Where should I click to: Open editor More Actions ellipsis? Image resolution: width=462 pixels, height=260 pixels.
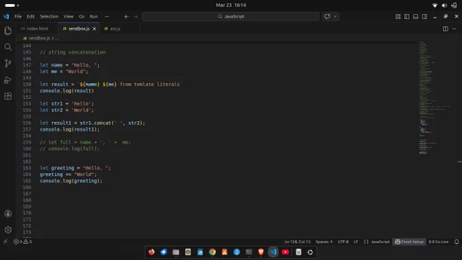(x=454, y=29)
